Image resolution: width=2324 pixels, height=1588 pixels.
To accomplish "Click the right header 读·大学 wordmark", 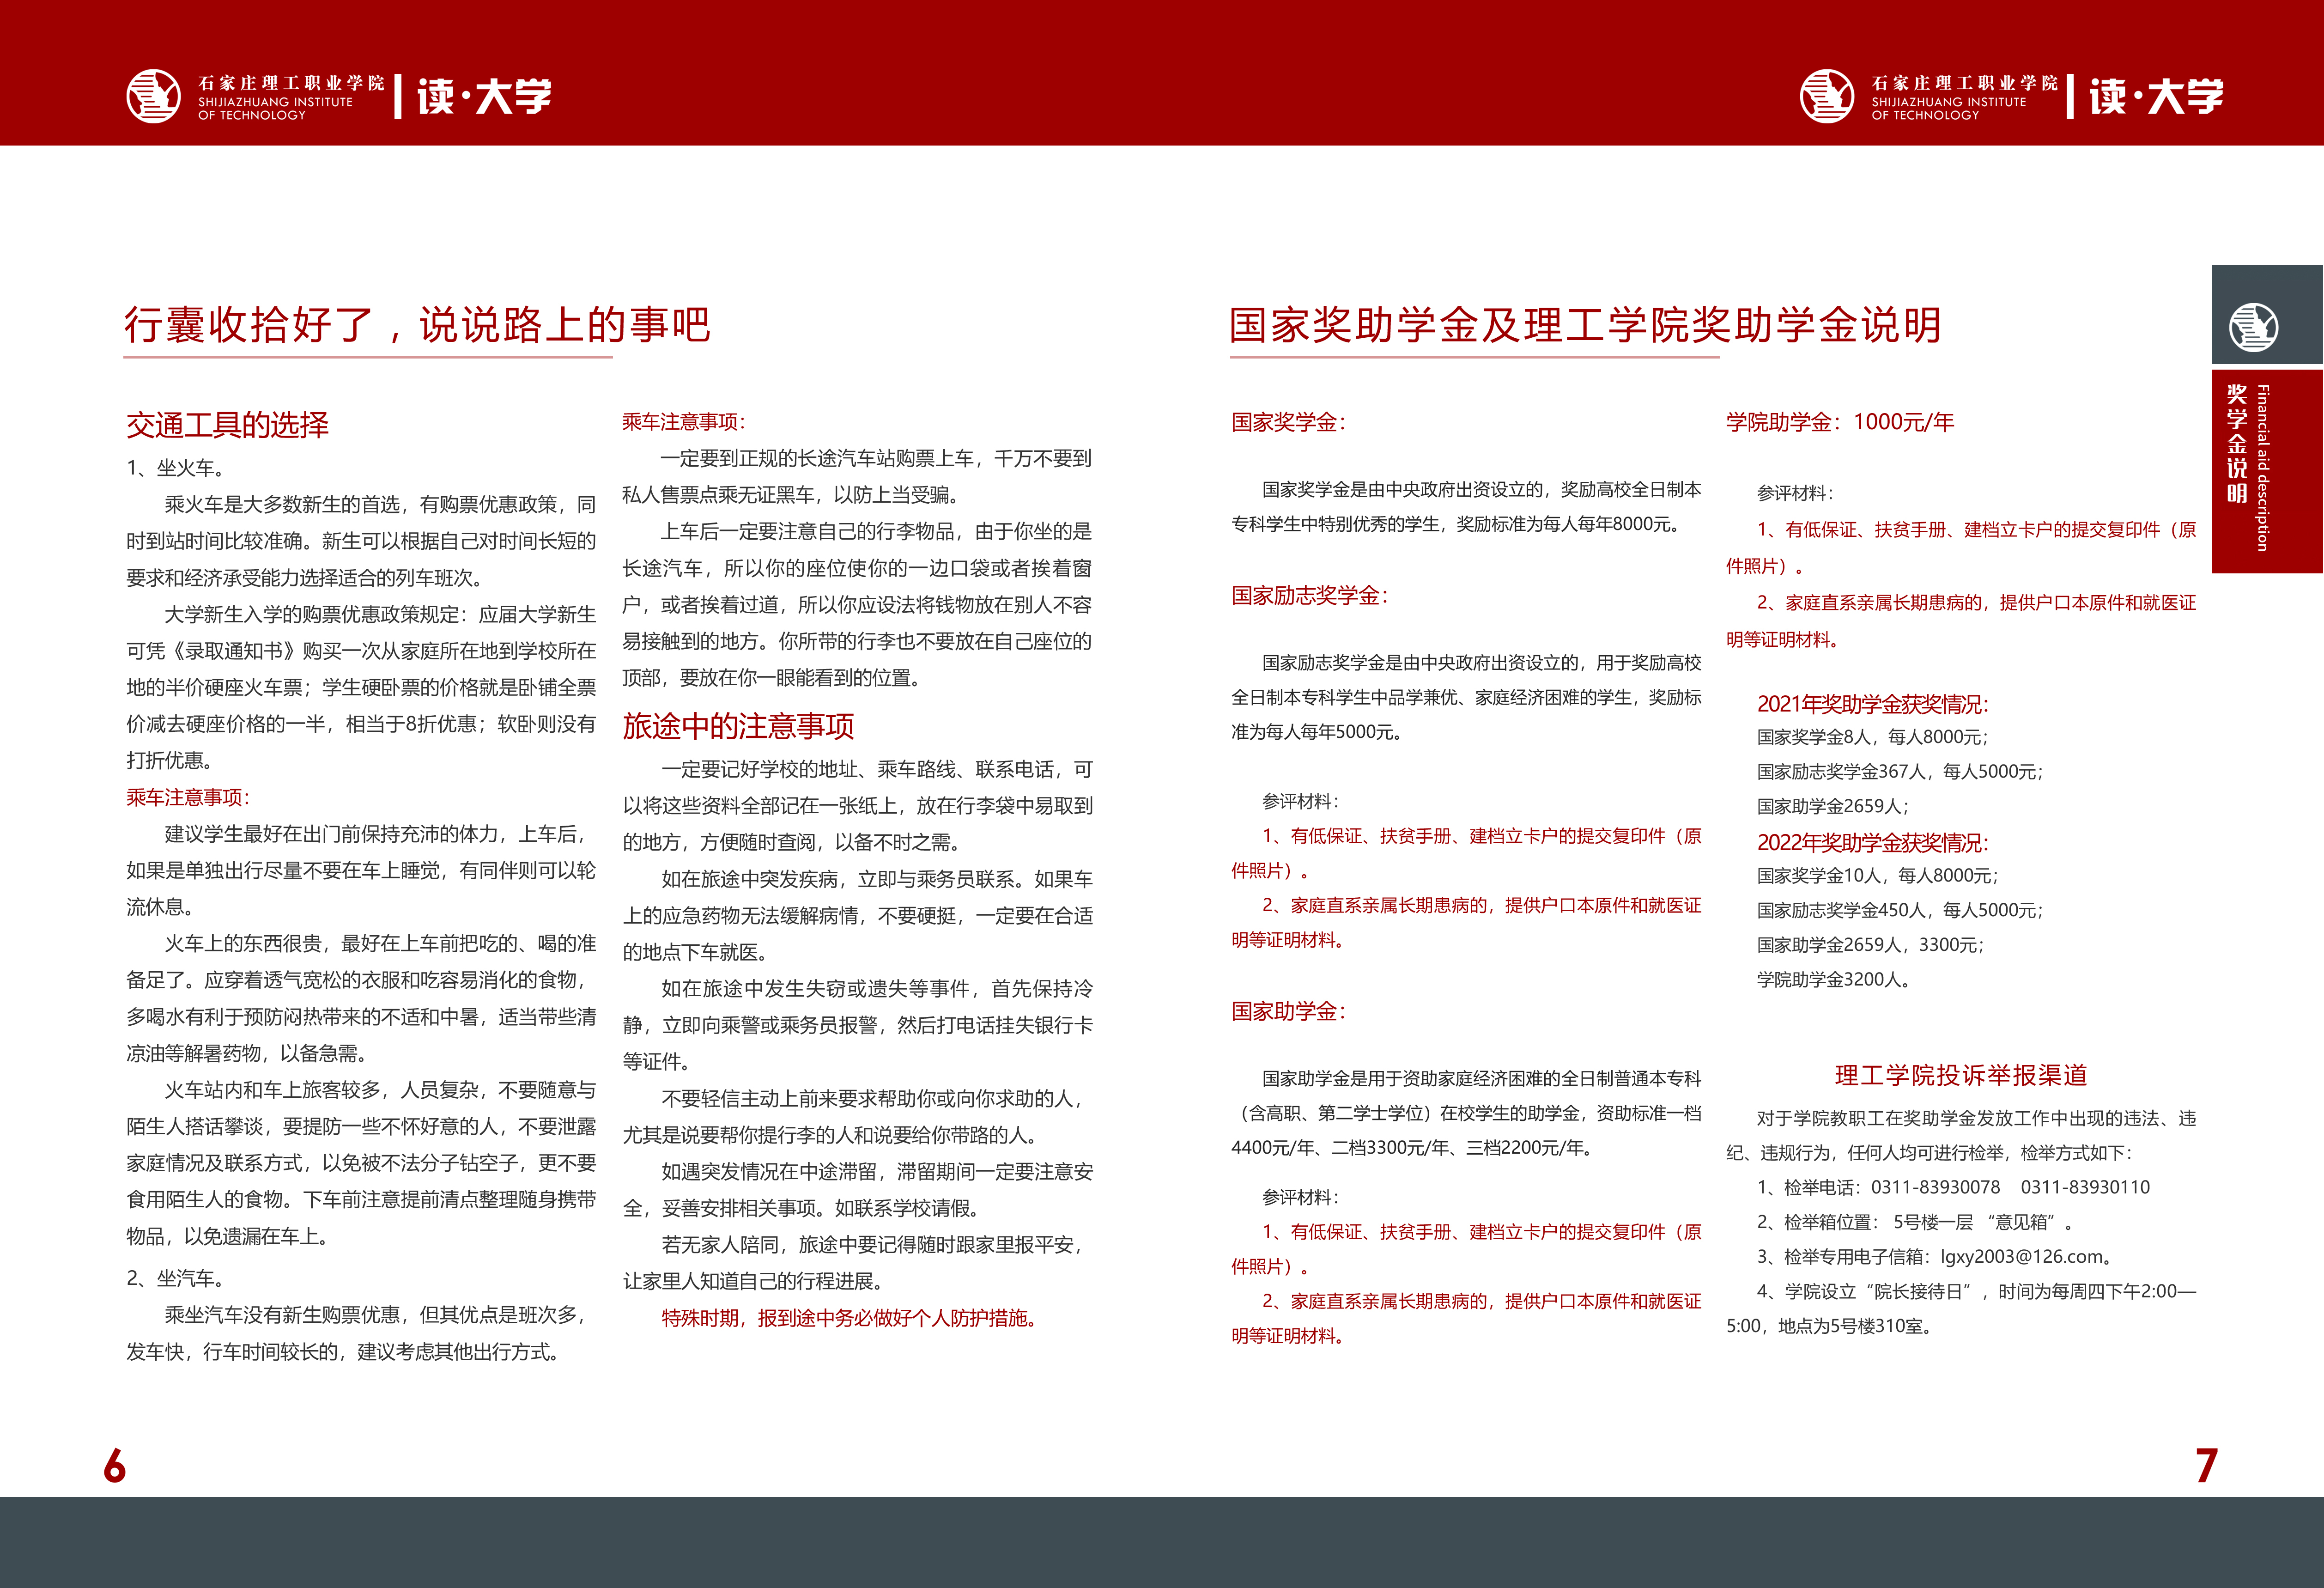I will [x=2157, y=97].
